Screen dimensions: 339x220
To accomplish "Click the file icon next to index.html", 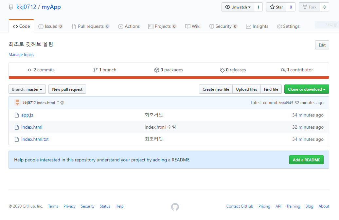I will coord(17,127).
